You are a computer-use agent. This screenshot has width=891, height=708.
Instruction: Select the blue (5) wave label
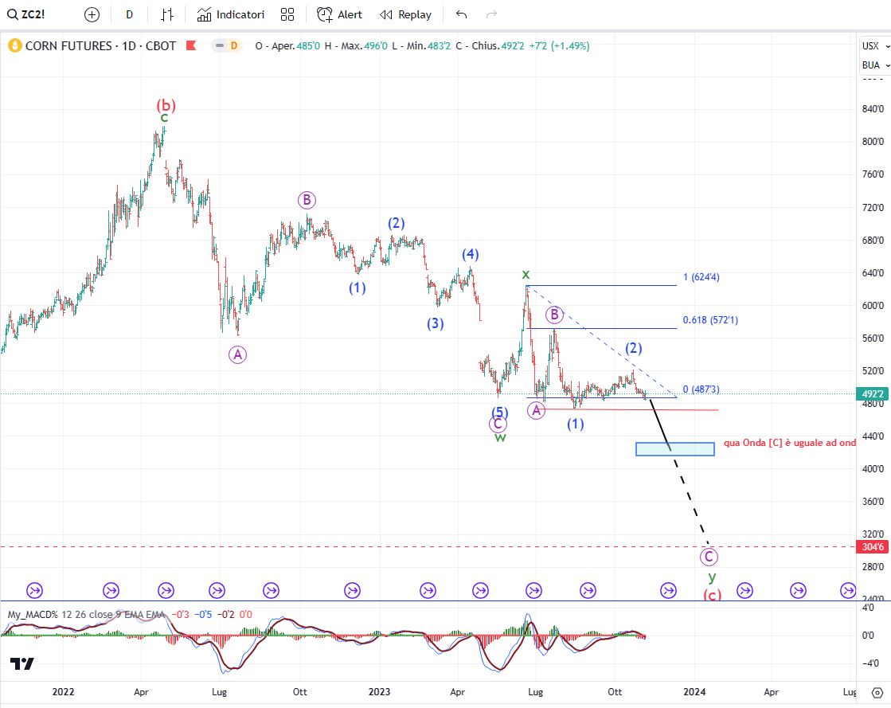(x=499, y=412)
